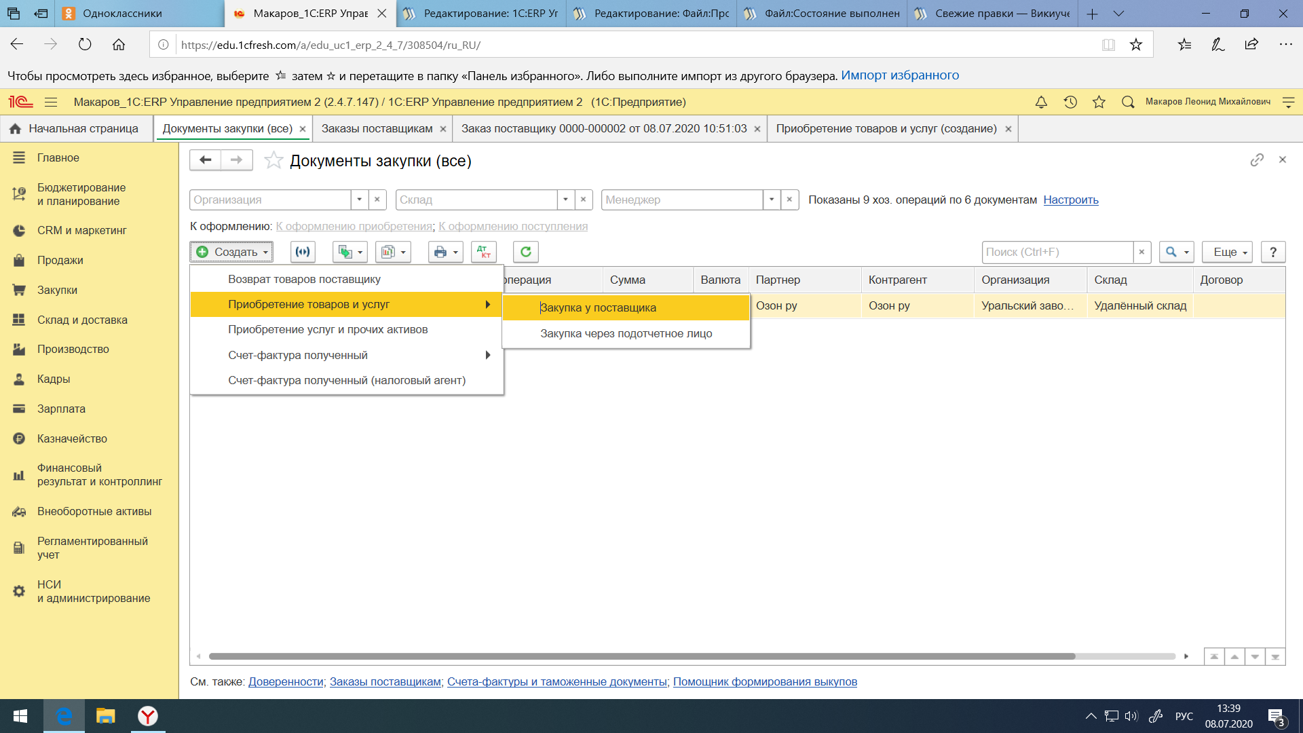Open Yandex Browser from the taskbar

[x=147, y=716]
